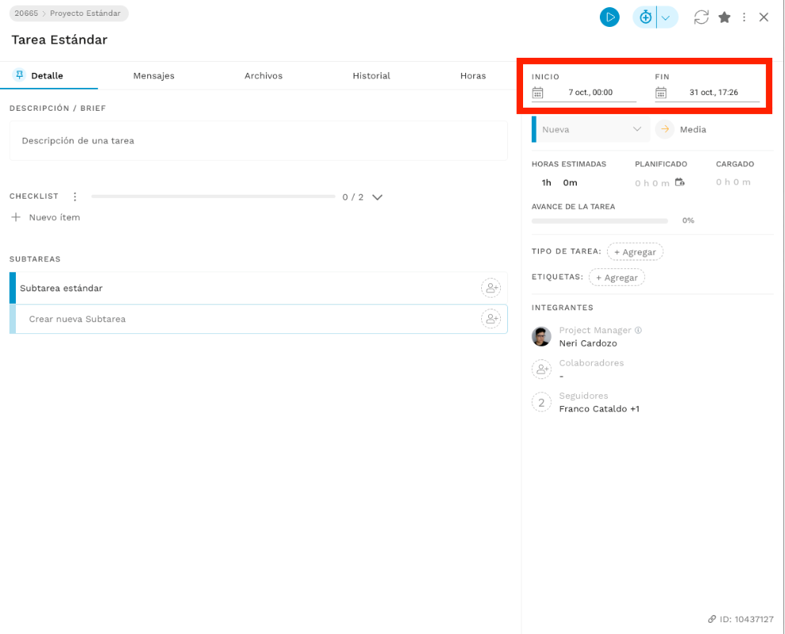Click the refresh sync icon
This screenshot has height=634, width=785.
[701, 17]
